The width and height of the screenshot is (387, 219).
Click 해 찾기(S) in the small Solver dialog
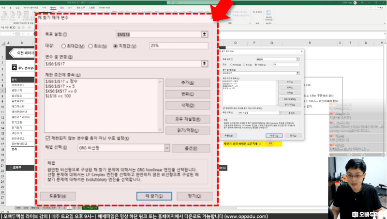point(274,136)
